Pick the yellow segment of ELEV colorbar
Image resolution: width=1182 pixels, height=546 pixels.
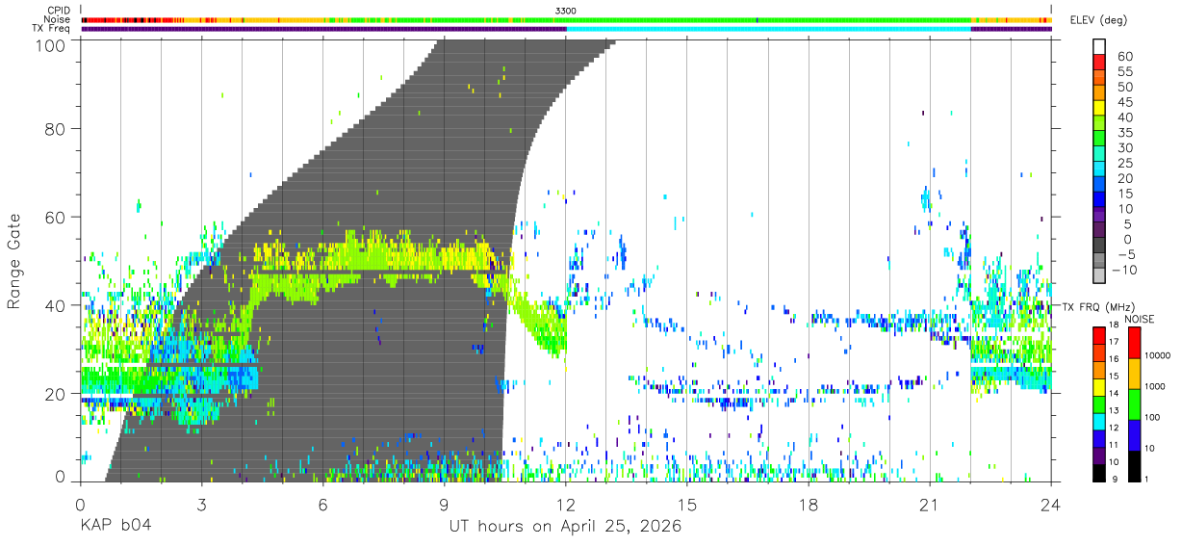1099,107
